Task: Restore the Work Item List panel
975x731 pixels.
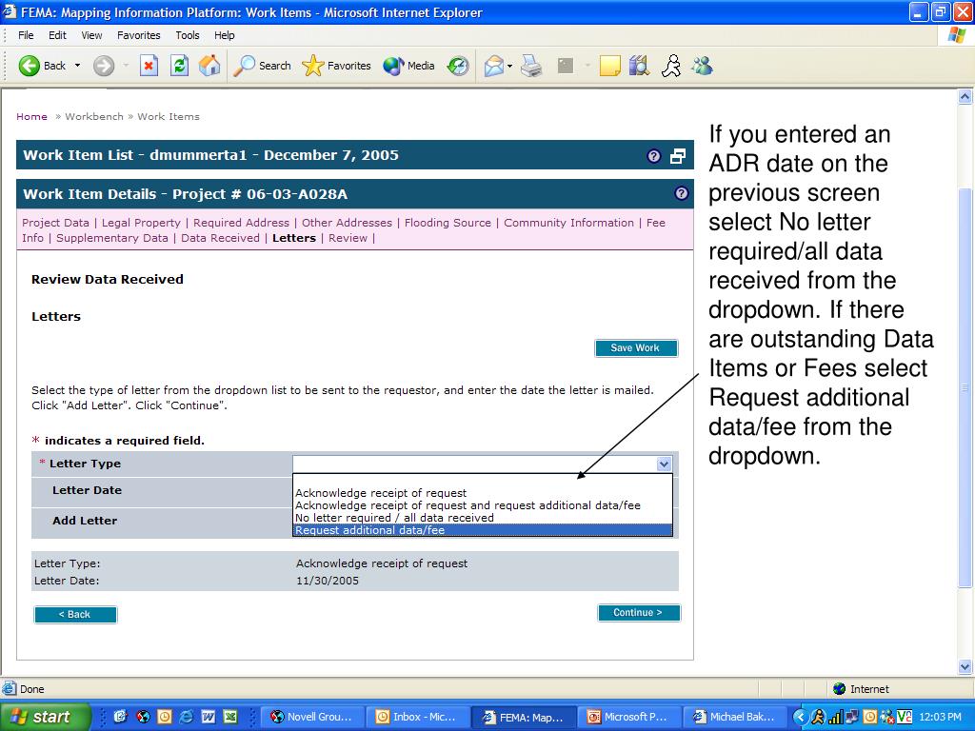Action: 678,156
